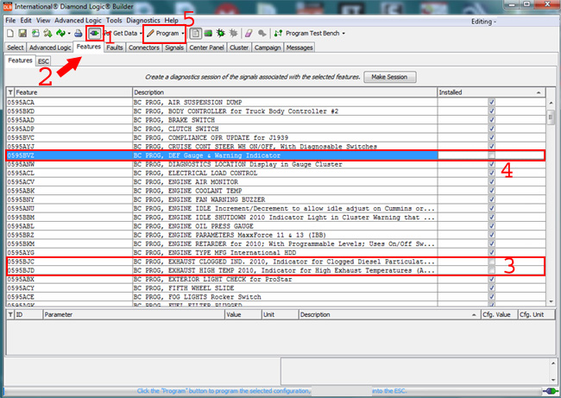Click the feature list vertical scrollbar thumb
561x398 pixels.
551,117
